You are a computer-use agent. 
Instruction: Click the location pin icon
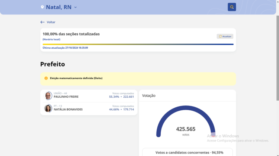[x=42, y=7]
